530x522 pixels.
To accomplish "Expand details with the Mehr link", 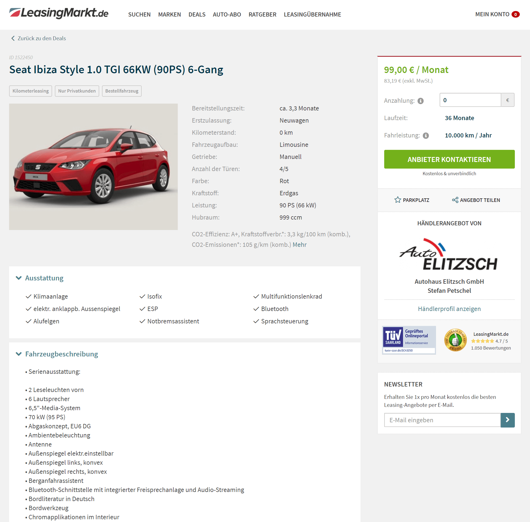I will click(x=300, y=245).
